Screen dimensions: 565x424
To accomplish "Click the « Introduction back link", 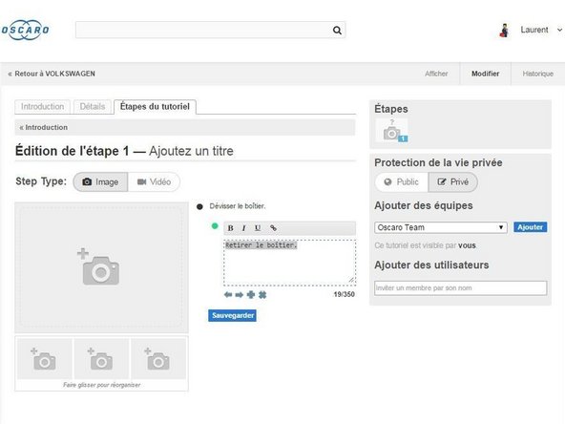I will click(x=43, y=127).
